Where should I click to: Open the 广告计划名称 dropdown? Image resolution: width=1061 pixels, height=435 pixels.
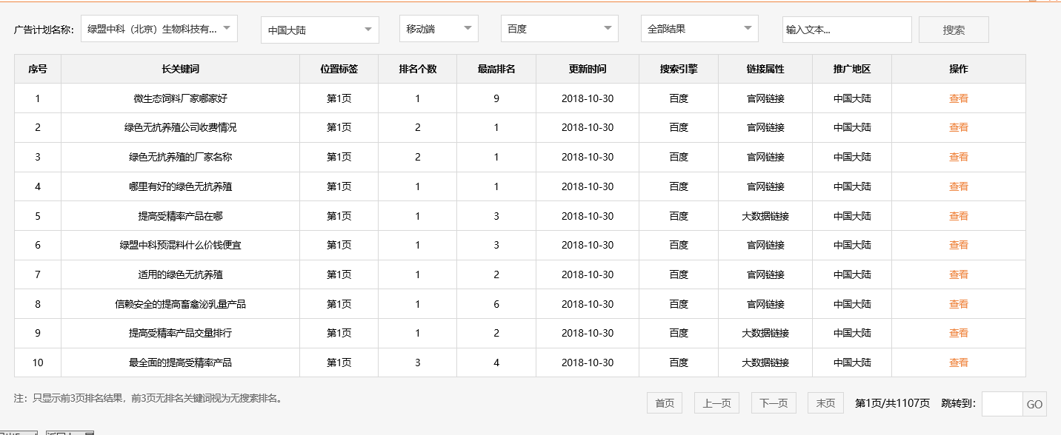coord(159,29)
